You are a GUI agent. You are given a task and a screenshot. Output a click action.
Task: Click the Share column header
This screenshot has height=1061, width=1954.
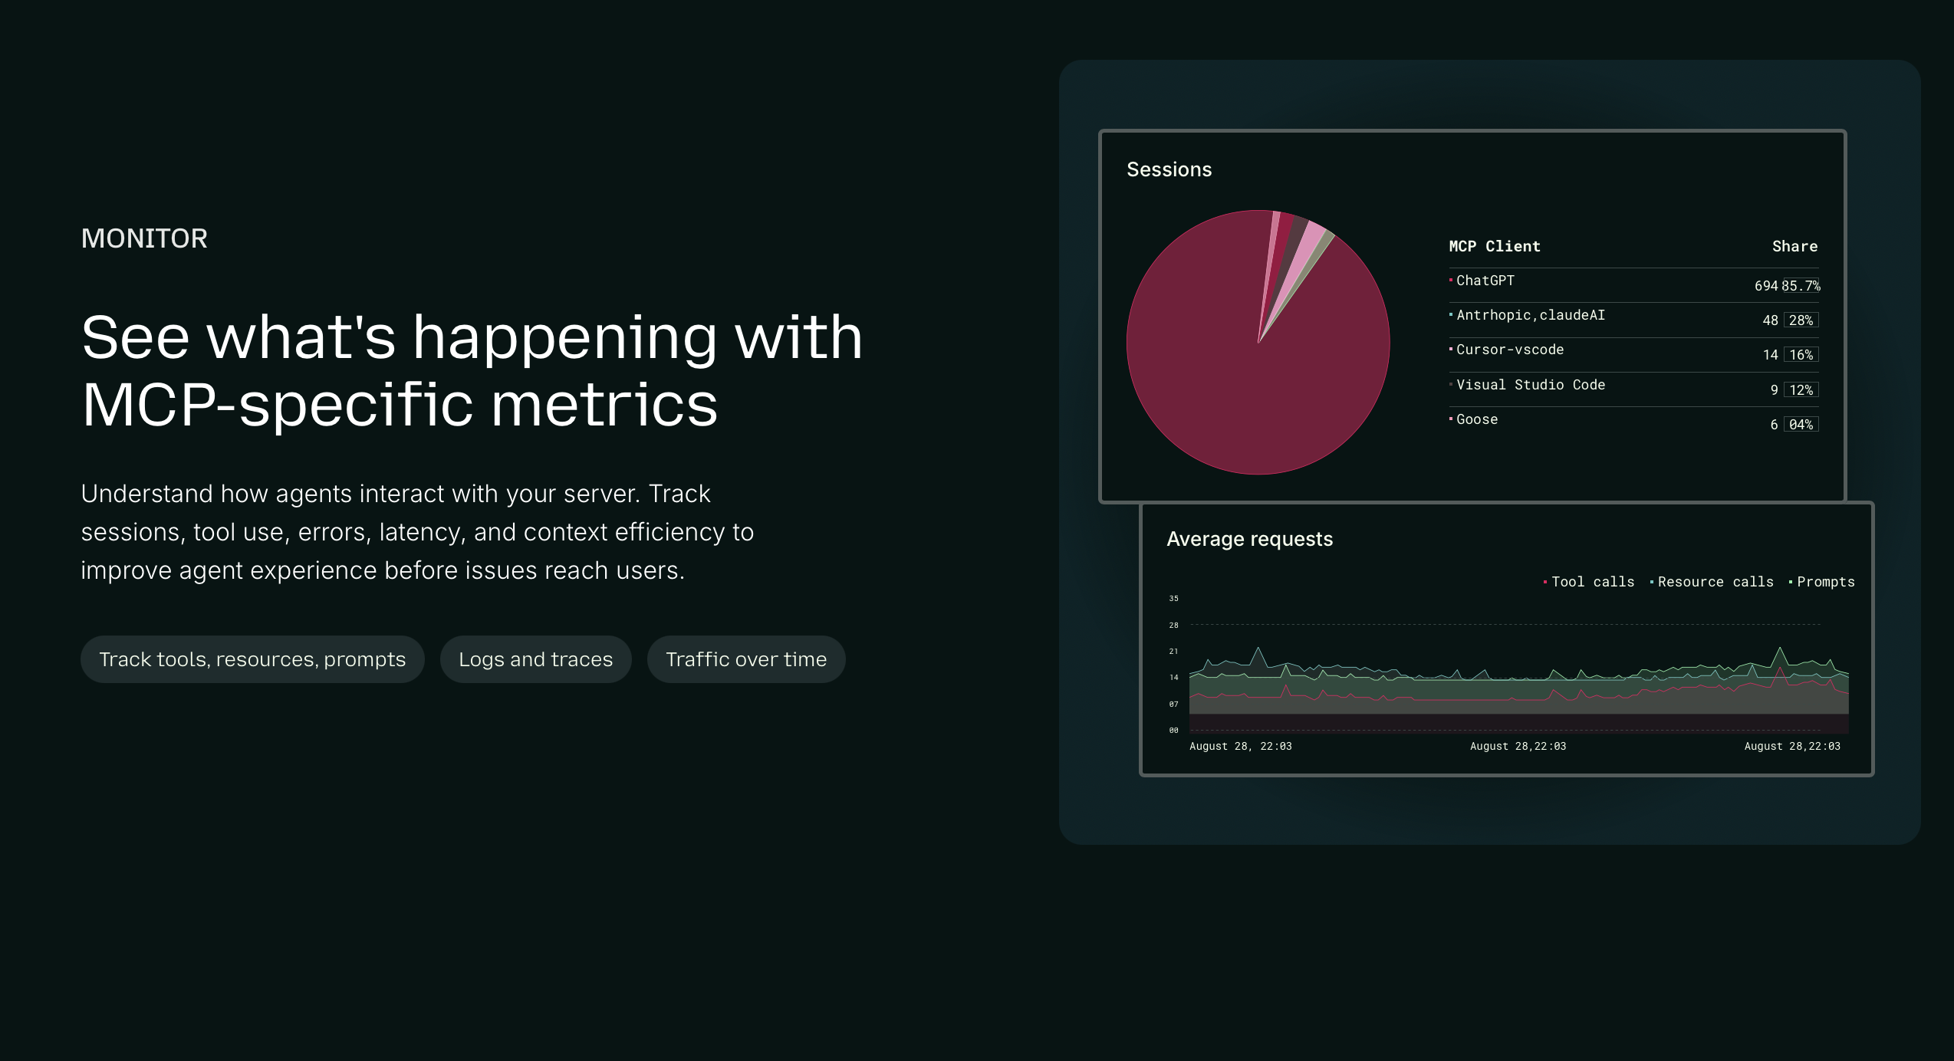[x=1794, y=246]
